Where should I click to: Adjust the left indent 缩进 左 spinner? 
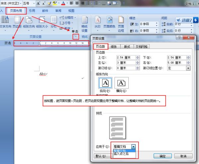(x=157, y=24)
